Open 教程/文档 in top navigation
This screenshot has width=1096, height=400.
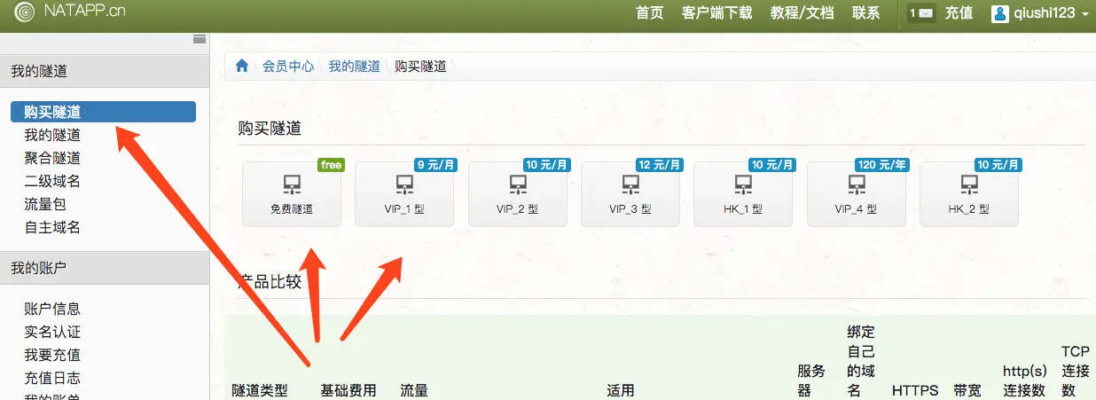(x=802, y=12)
